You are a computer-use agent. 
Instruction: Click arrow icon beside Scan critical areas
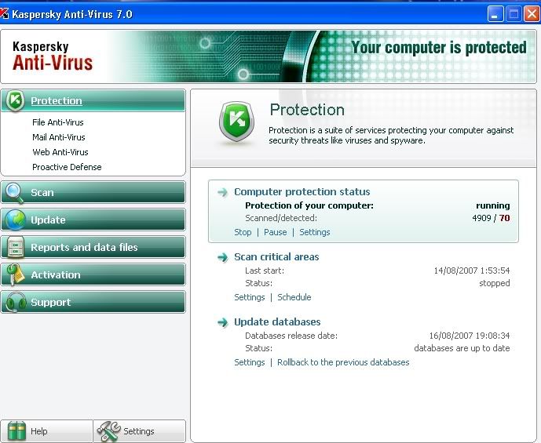(x=222, y=257)
